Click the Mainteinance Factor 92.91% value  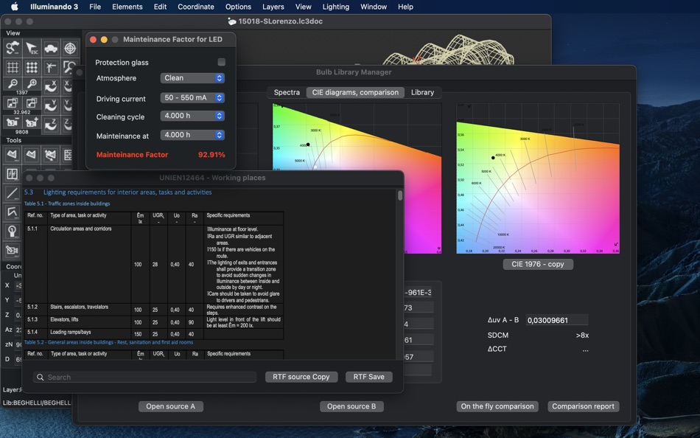(211, 155)
